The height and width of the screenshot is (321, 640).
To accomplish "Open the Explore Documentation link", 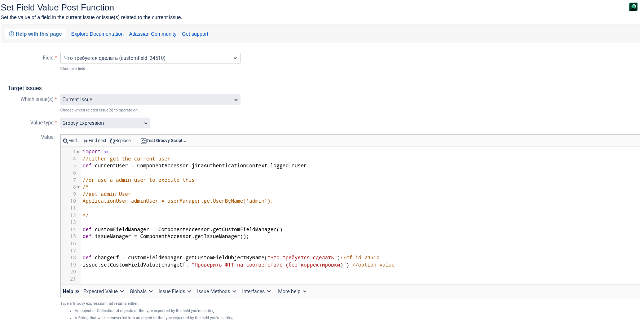I will click(97, 34).
